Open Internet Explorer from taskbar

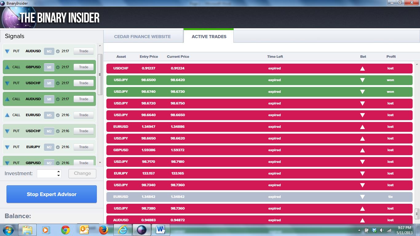pos(122,230)
